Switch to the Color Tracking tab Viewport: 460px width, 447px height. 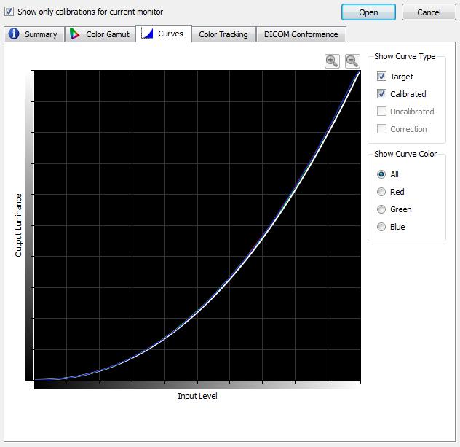[224, 34]
